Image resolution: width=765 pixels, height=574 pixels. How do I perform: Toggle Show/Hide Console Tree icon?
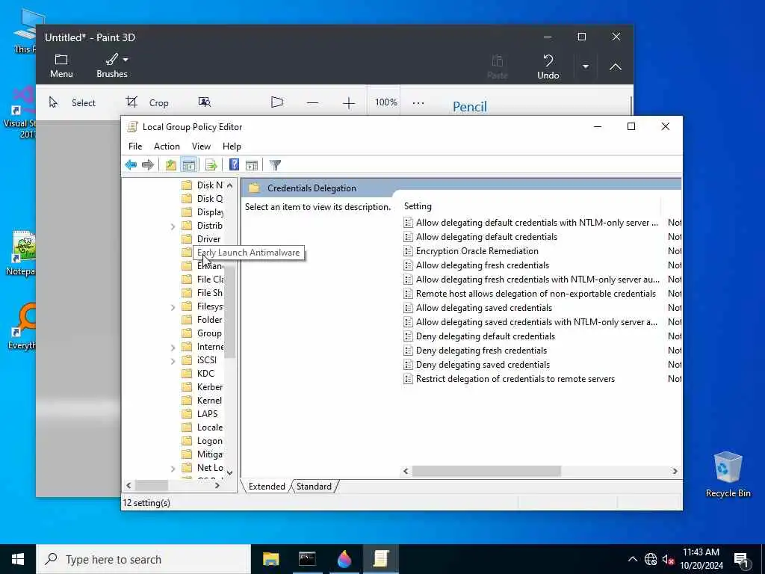(x=189, y=165)
